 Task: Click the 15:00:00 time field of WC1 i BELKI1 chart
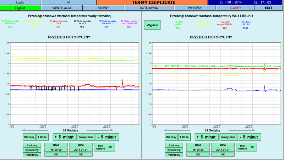(x=198, y=150)
